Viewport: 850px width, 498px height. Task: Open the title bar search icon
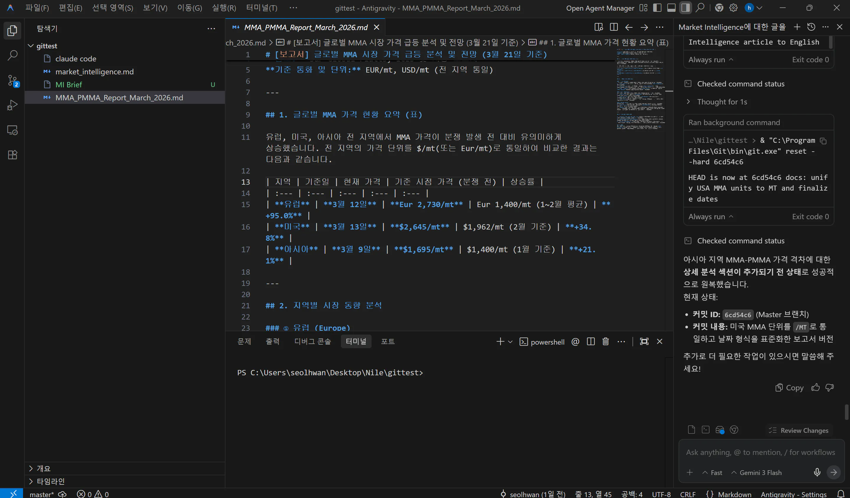pos(700,7)
